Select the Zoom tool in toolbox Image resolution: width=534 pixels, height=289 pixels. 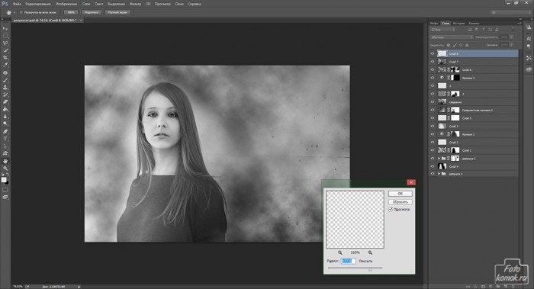coord(5,169)
